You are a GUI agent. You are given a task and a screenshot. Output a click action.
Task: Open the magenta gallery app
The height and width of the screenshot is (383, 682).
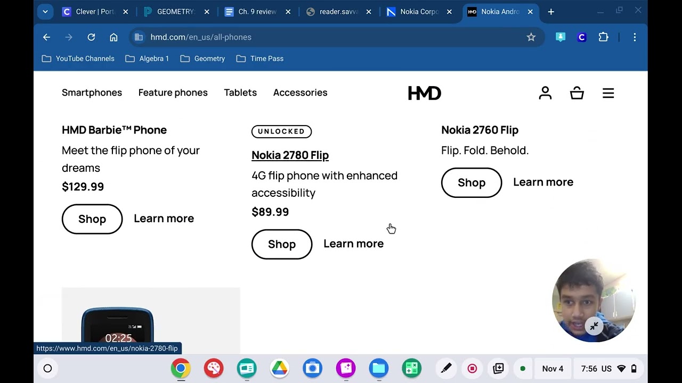click(x=346, y=368)
